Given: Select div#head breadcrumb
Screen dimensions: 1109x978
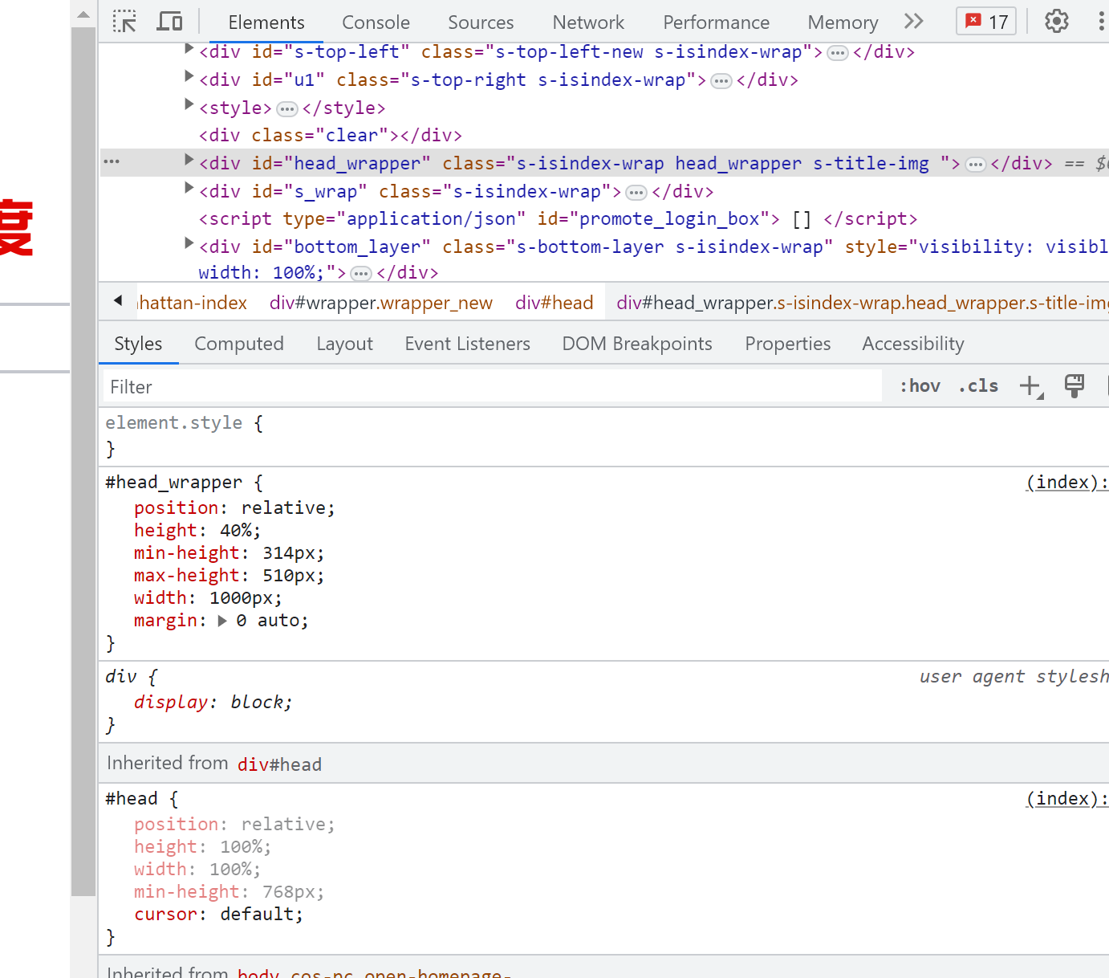Looking at the screenshot, I should coord(554,303).
